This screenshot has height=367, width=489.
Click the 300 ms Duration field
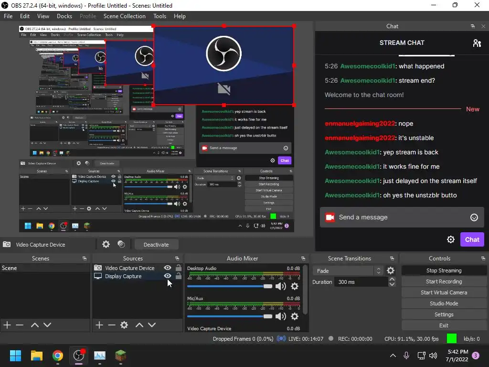click(361, 282)
